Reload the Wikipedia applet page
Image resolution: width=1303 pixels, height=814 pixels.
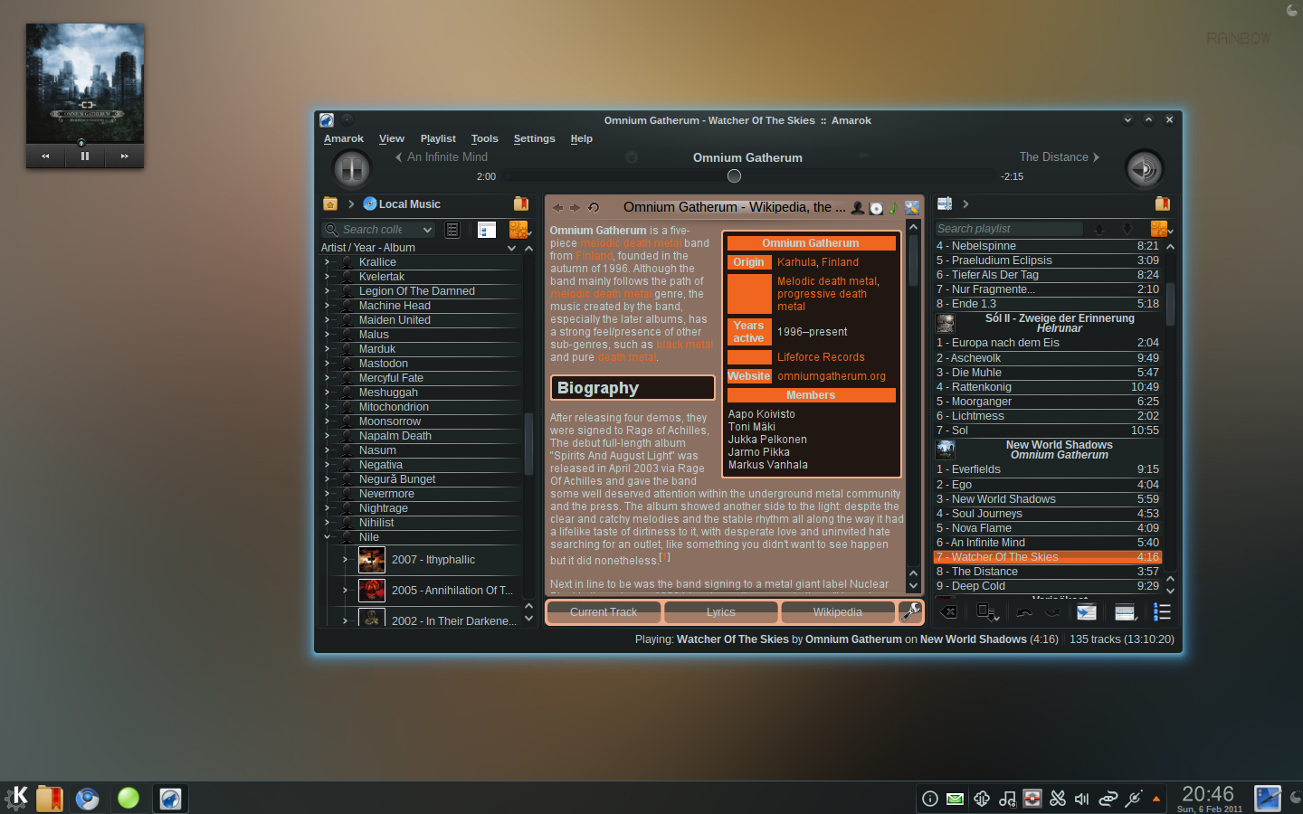coord(594,207)
